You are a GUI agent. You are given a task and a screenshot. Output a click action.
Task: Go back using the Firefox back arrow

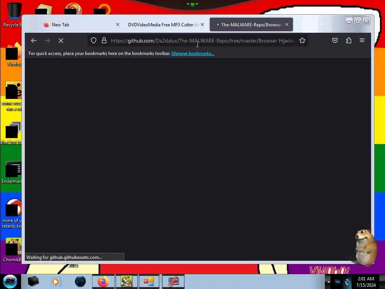coord(34,41)
